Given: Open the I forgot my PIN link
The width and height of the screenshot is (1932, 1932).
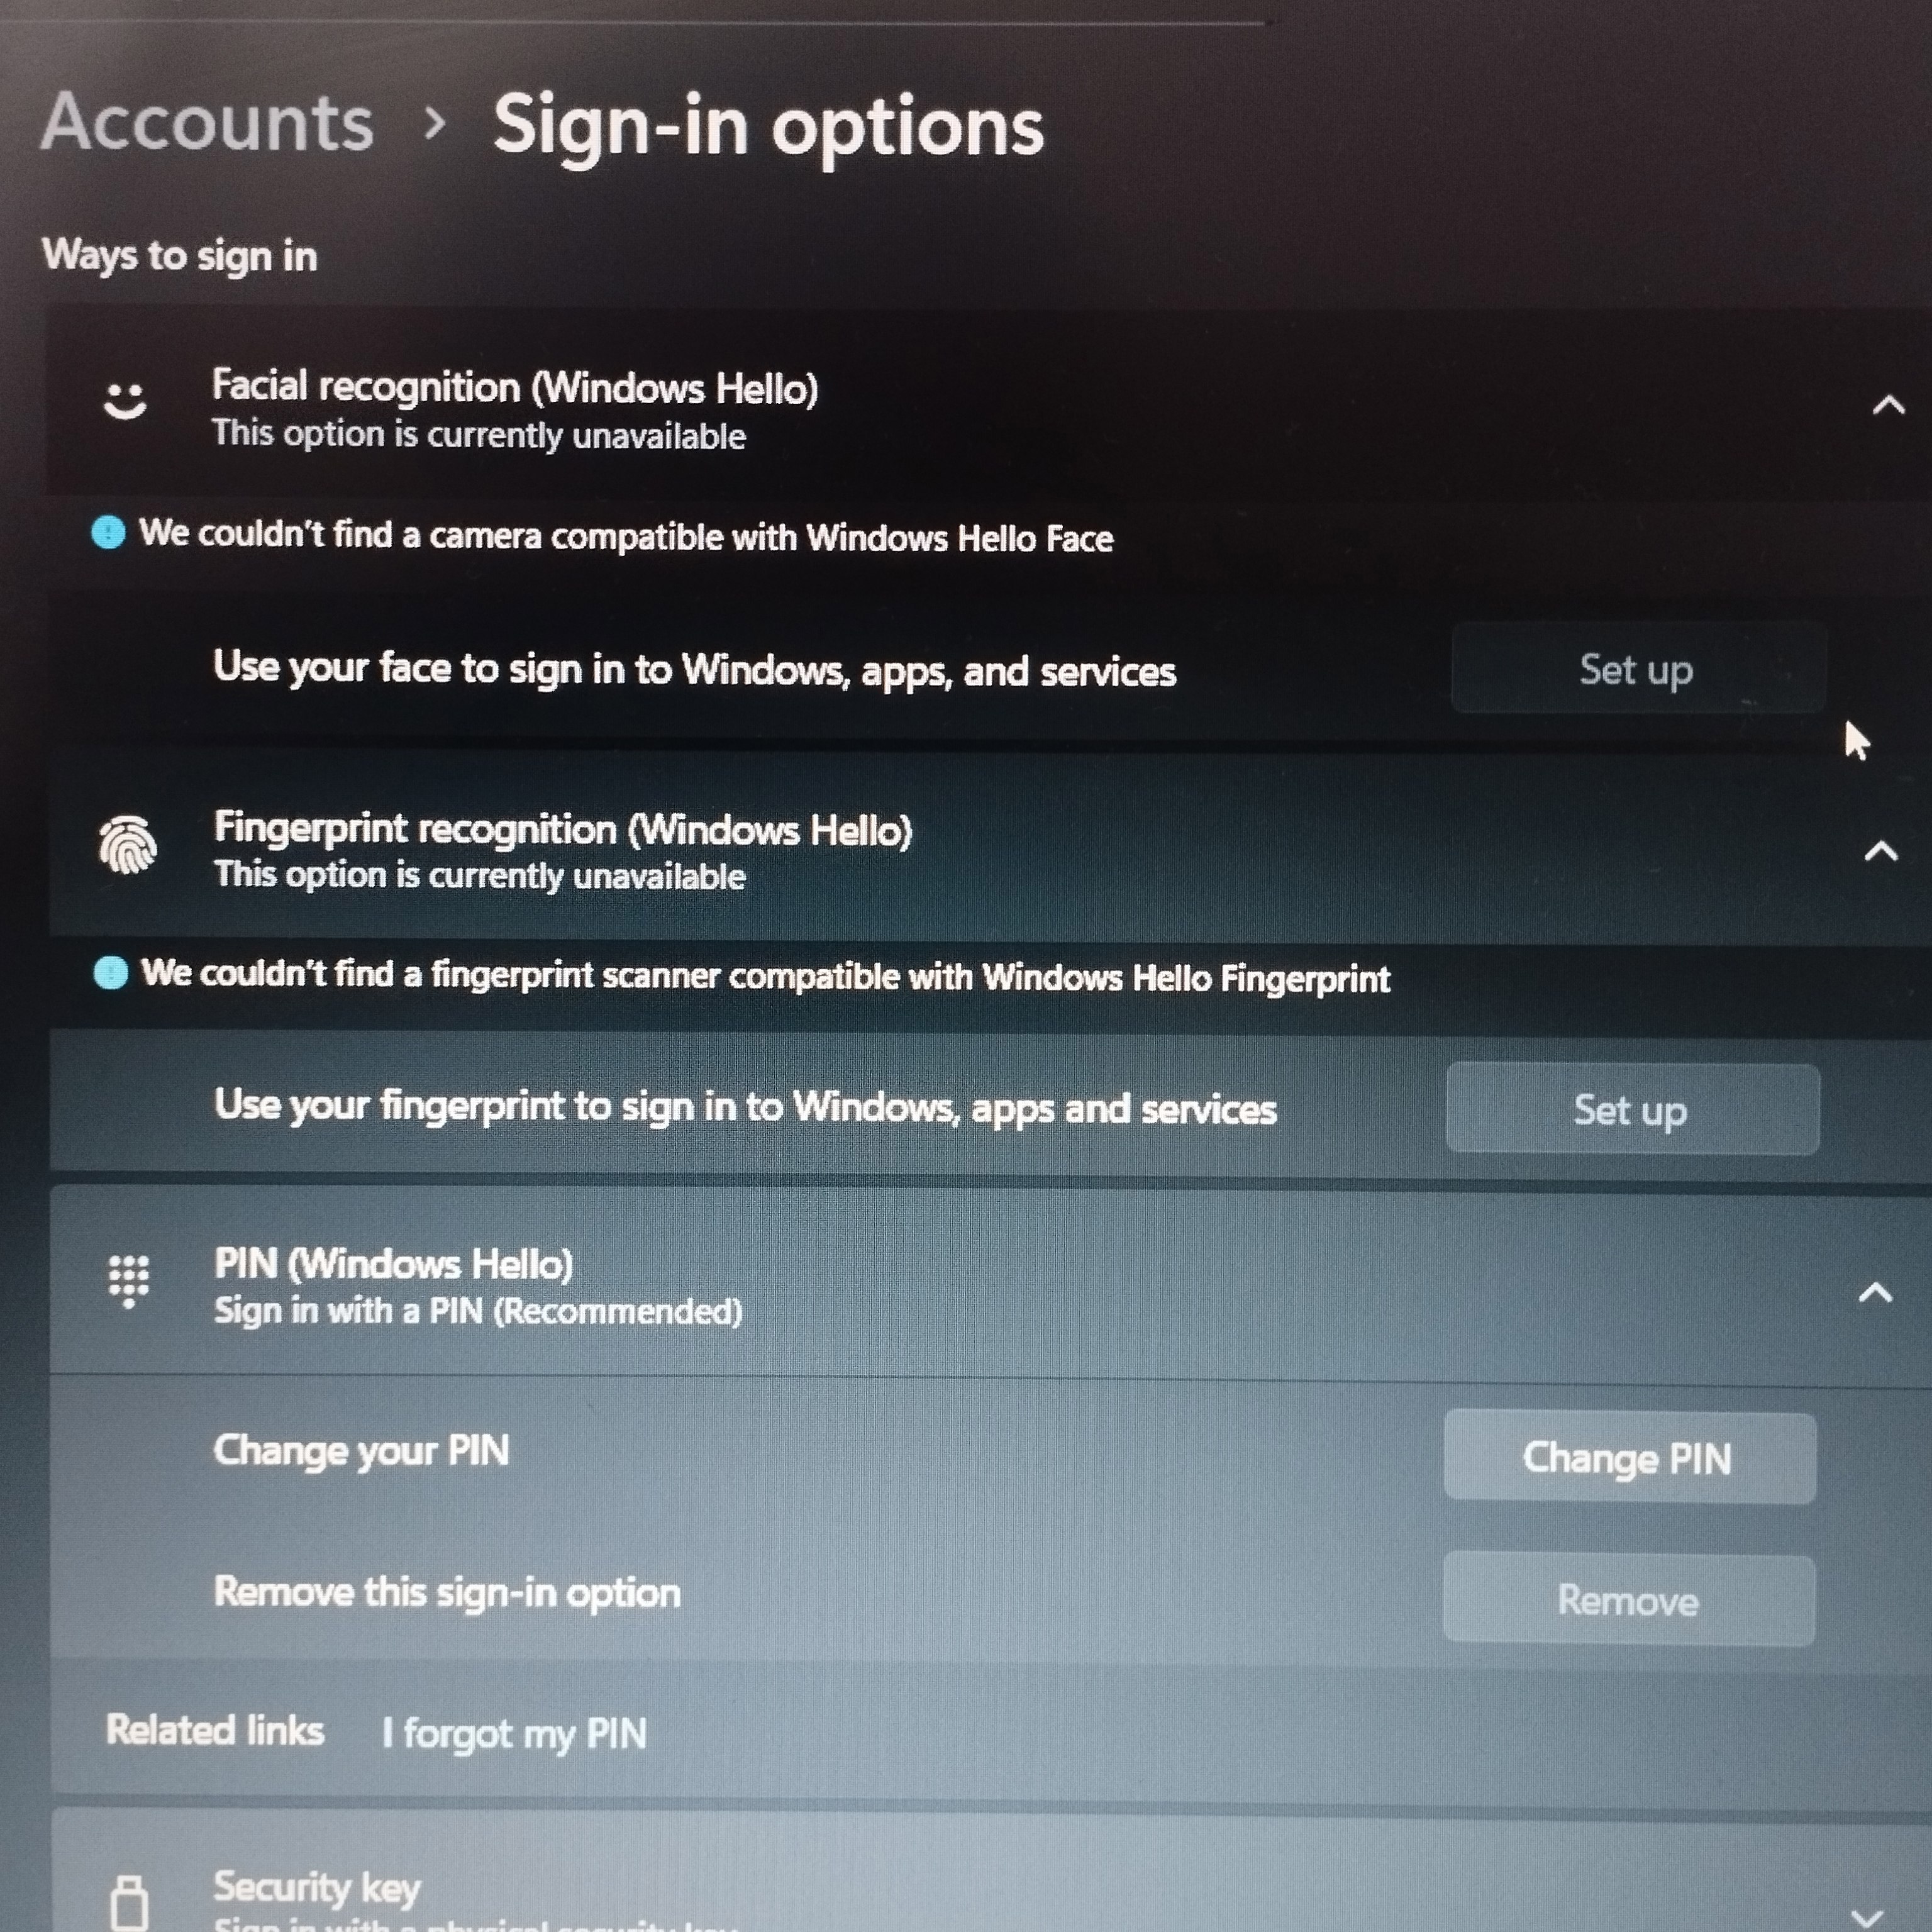Looking at the screenshot, I should click(x=515, y=1733).
